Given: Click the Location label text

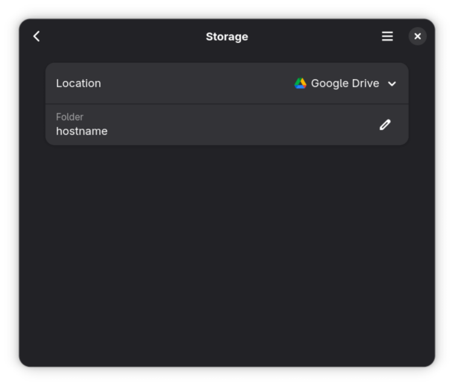Looking at the screenshot, I should pyautogui.click(x=78, y=83).
